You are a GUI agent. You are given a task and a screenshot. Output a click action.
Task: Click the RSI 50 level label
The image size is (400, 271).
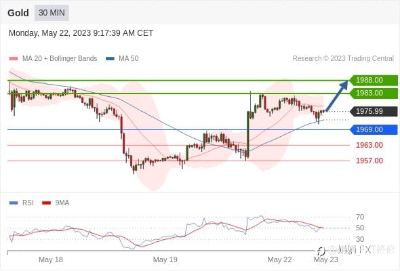click(360, 228)
